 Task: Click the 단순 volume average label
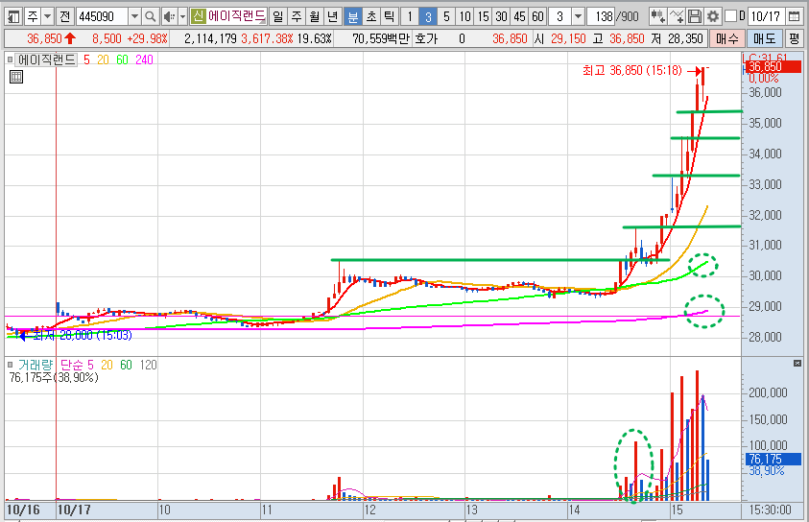[71, 366]
